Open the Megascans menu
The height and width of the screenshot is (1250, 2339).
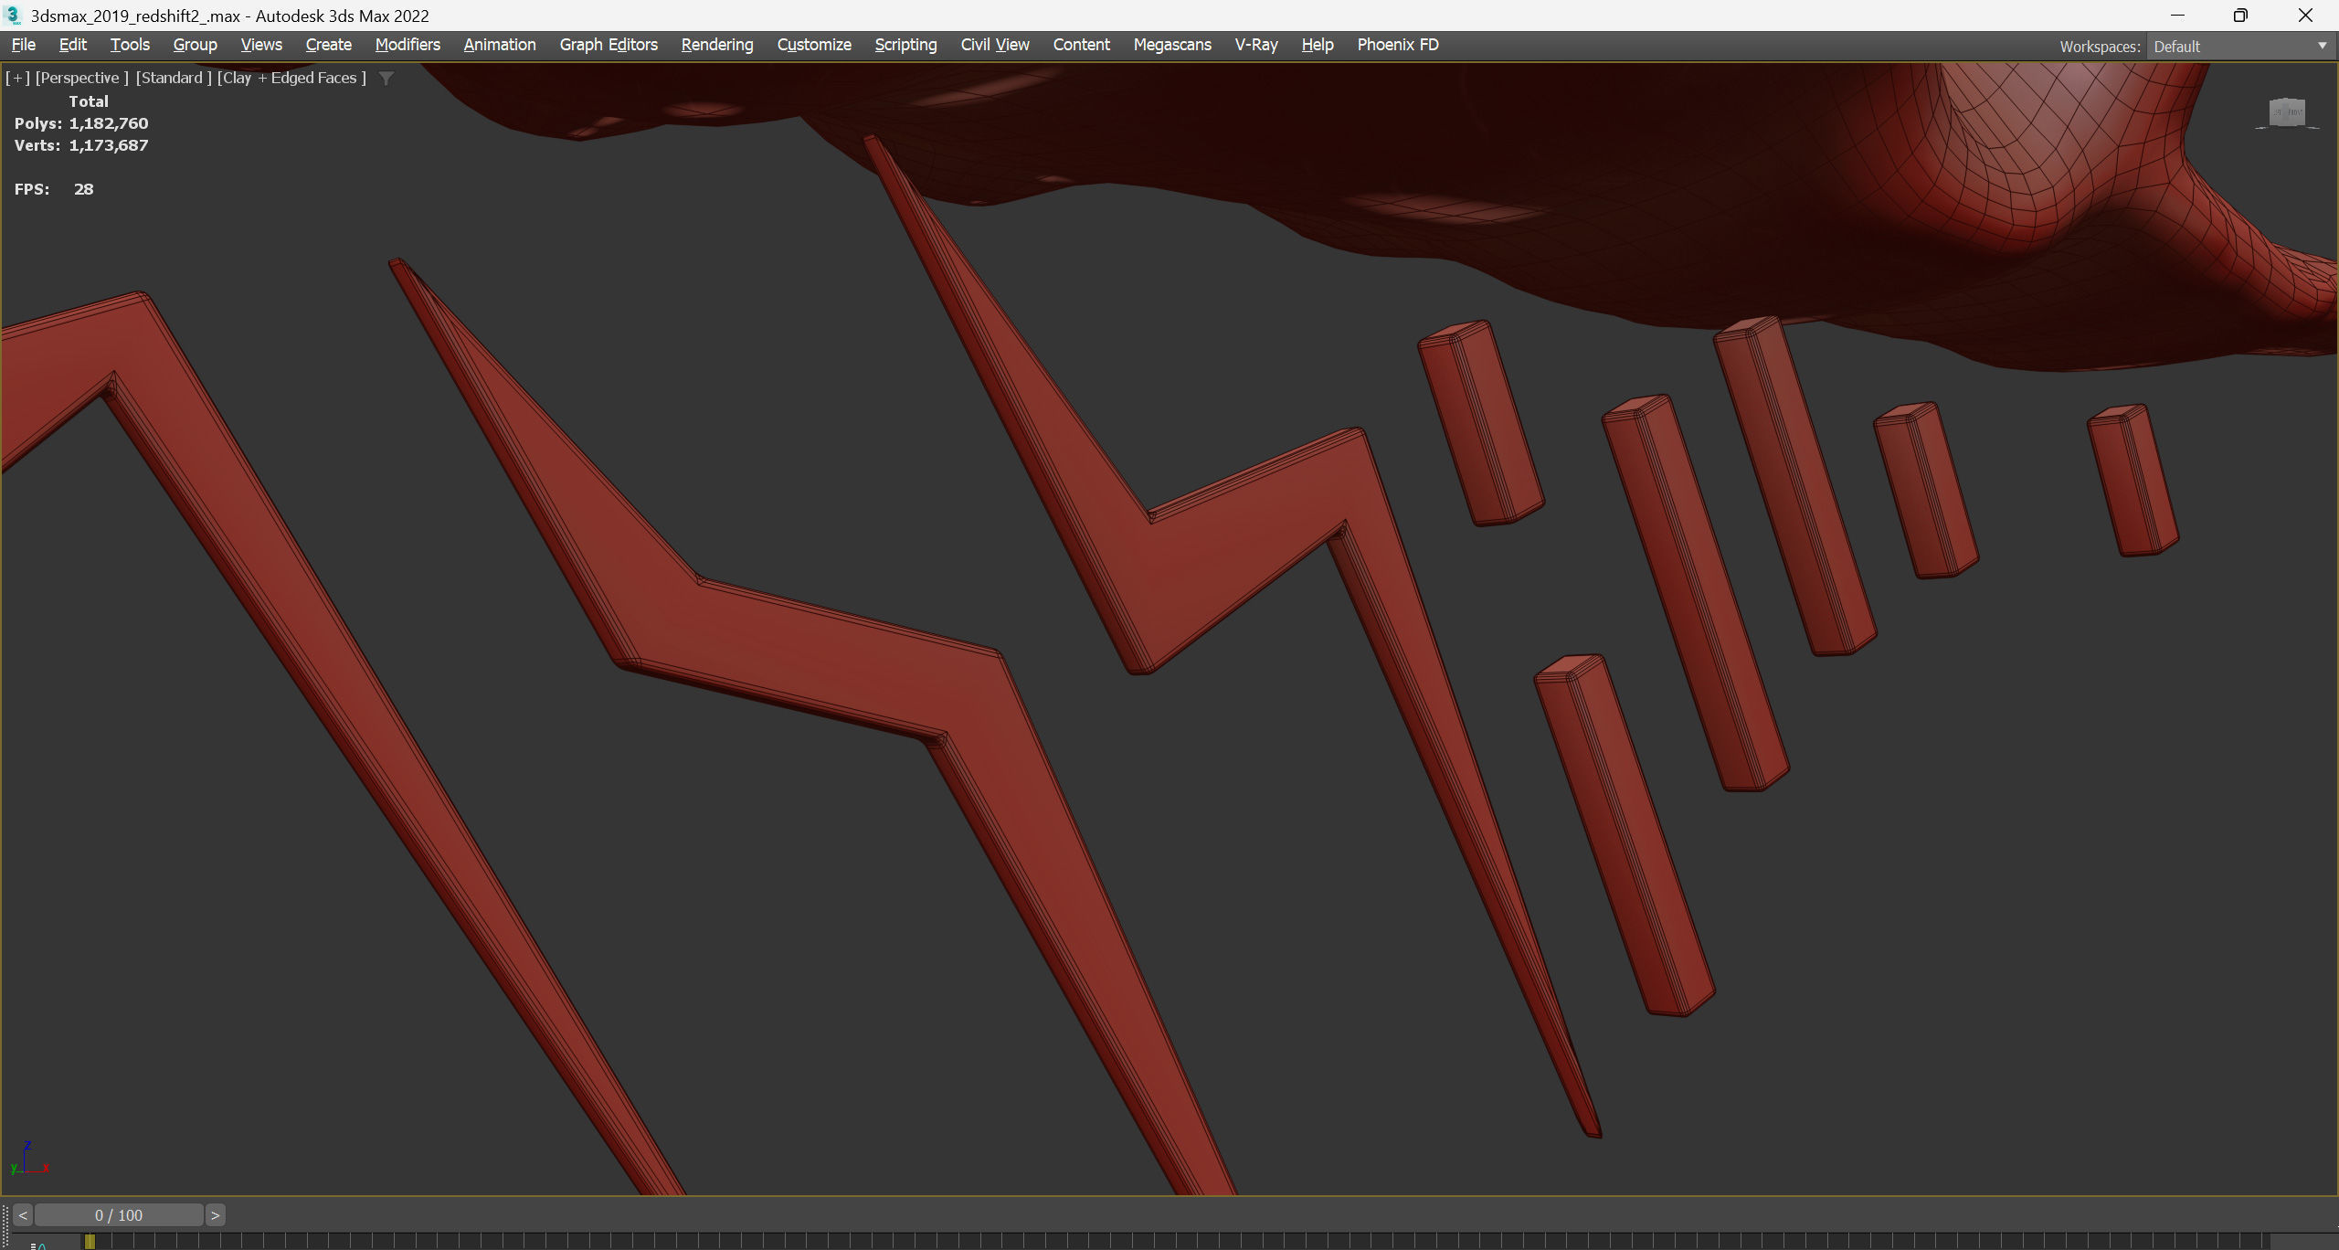(1172, 45)
